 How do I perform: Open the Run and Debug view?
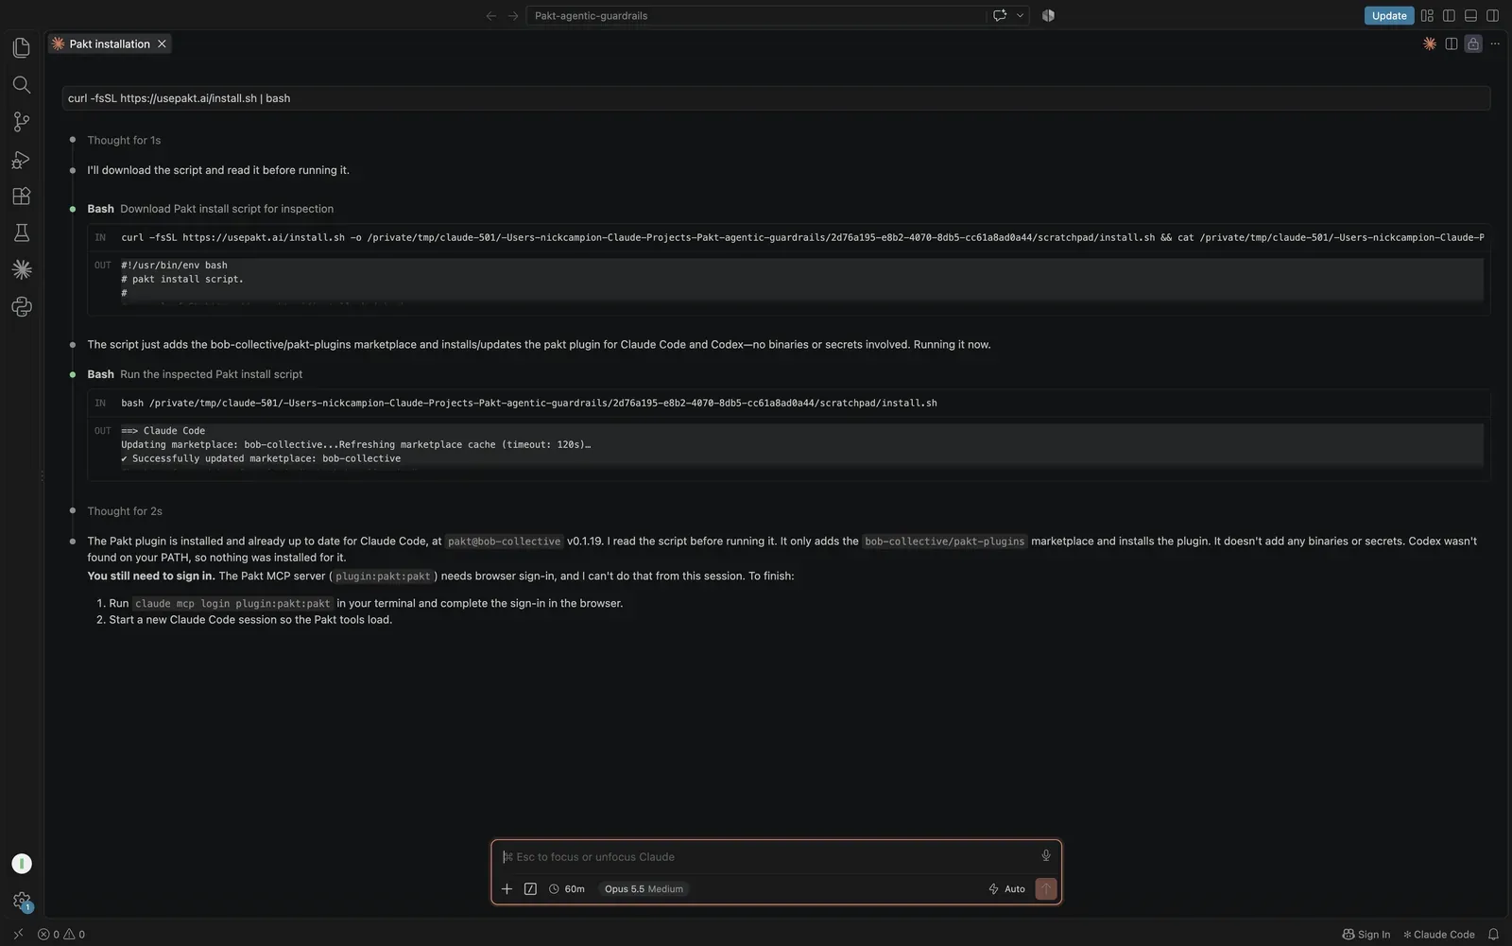[x=21, y=160]
